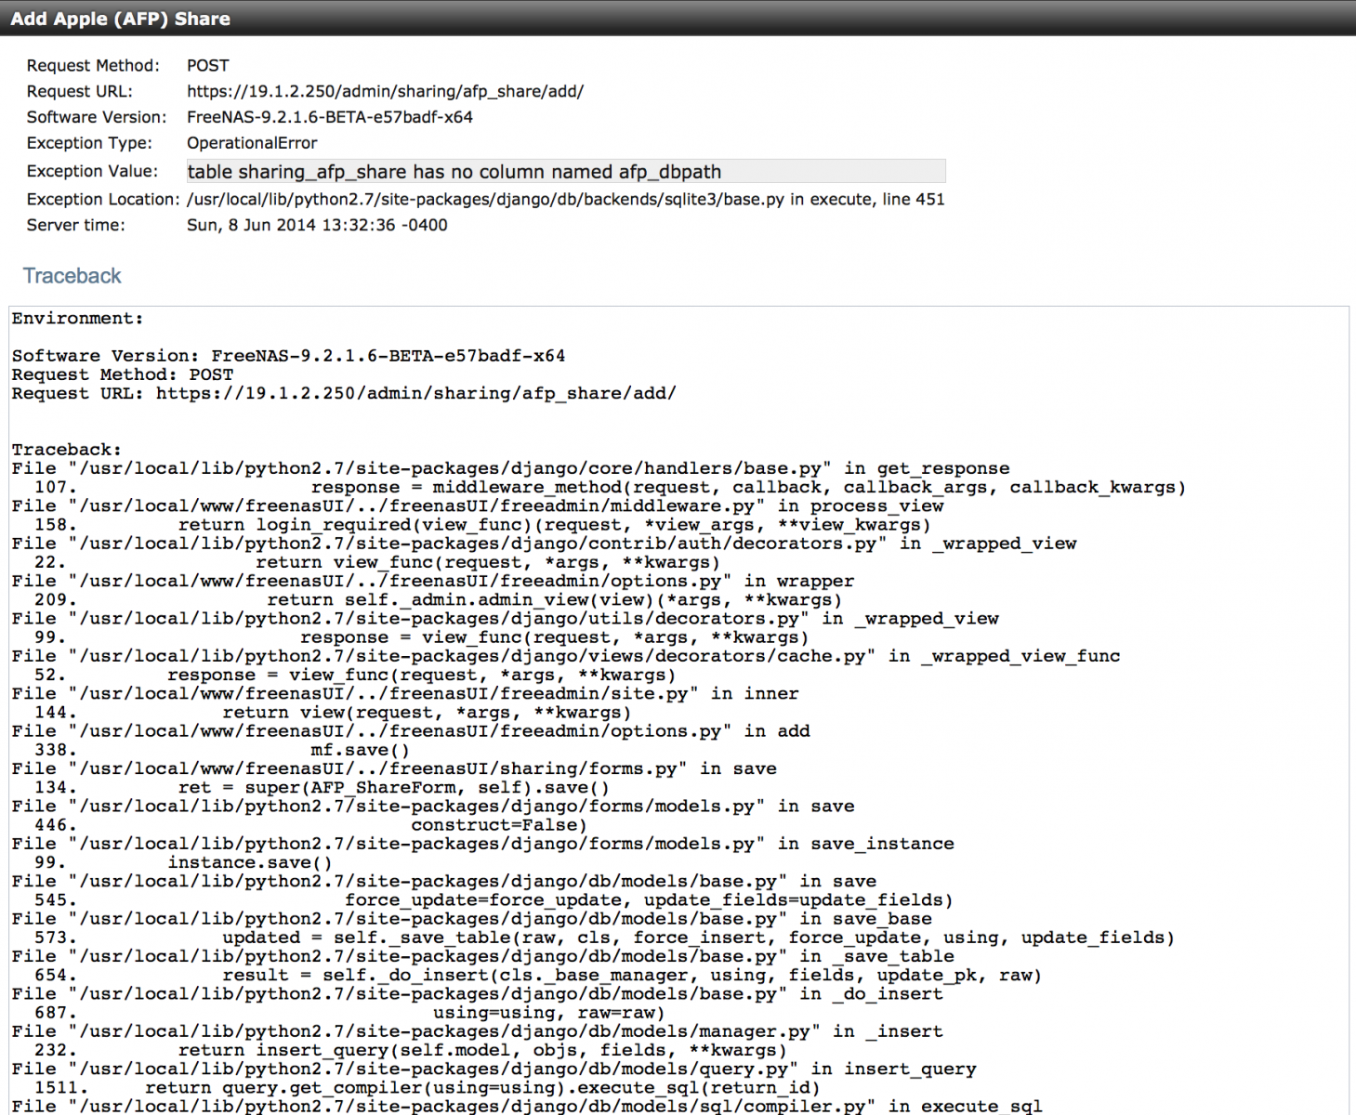Click traceback line 1511 'return query.get_compiler'
Image resolution: width=1356 pixels, height=1115 pixels.
[x=427, y=1087]
